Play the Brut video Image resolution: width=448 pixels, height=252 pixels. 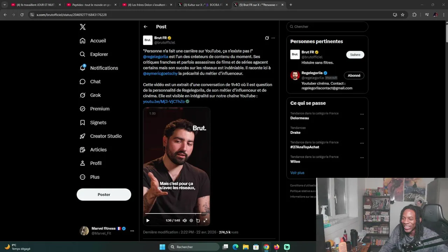(x=148, y=220)
